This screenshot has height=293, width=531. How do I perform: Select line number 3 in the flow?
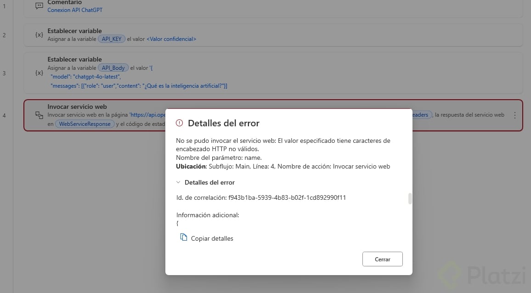4,73
